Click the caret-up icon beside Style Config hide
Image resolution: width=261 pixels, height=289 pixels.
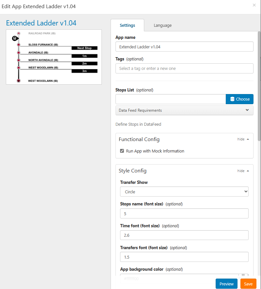pyautogui.click(x=248, y=171)
